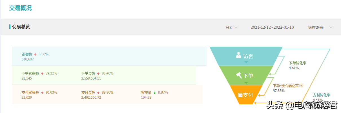Click the date range 2021-12-12~2022-01-10
341x113 pixels.
click(272, 27)
